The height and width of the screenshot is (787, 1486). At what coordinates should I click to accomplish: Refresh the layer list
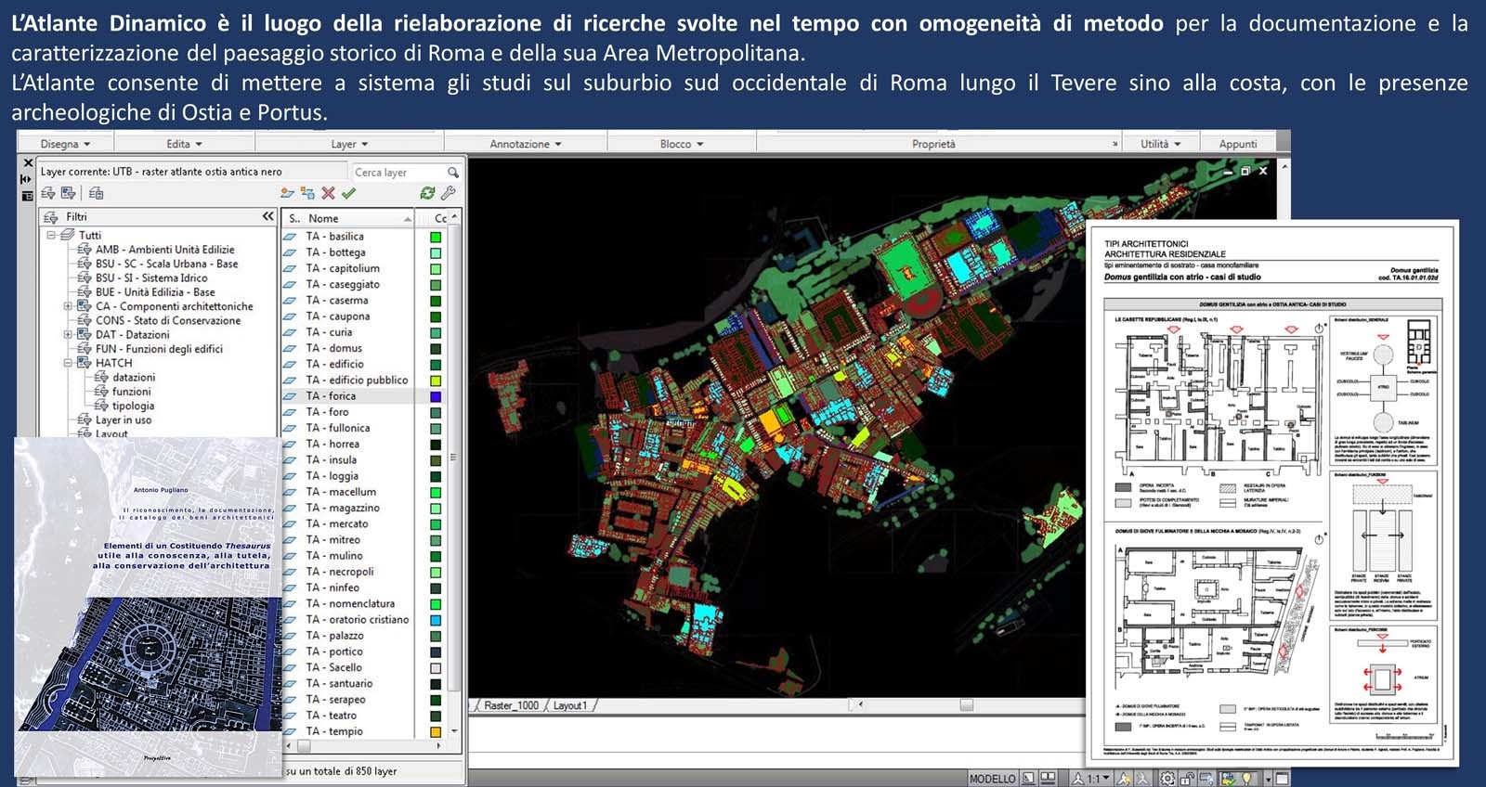click(x=427, y=193)
